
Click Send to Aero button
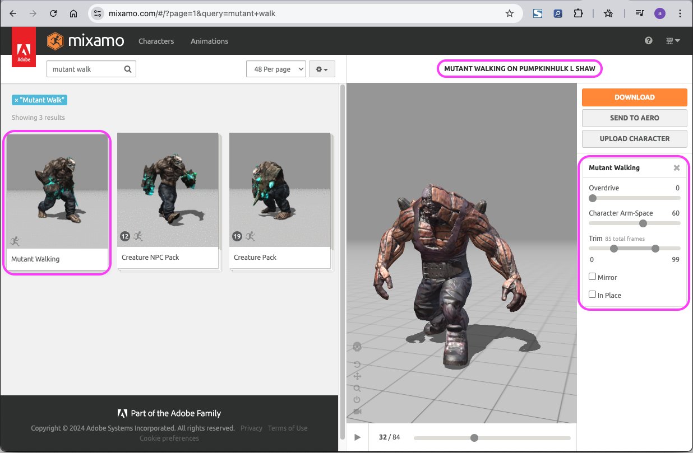[635, 118]
